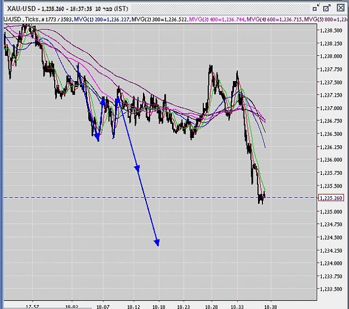Screen dimensions: 349x309
Task: Click the Ticks period label in legend
Action: coord(32,20)
